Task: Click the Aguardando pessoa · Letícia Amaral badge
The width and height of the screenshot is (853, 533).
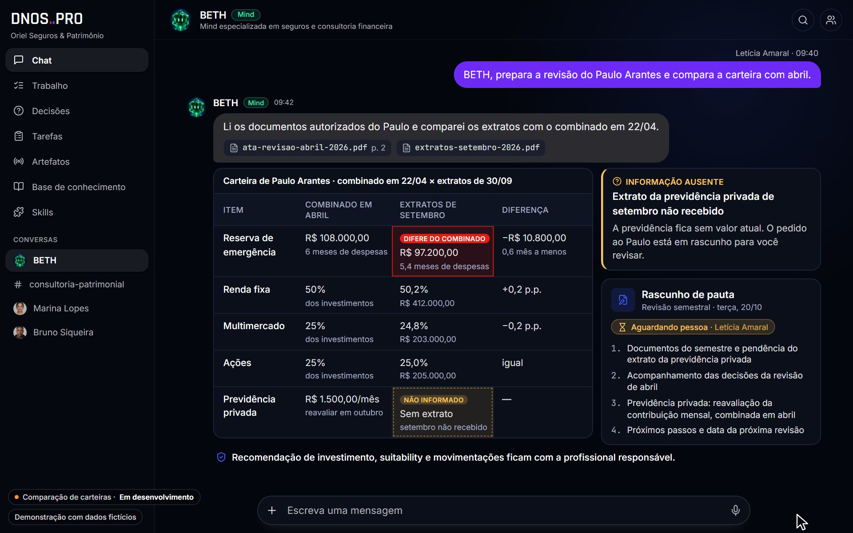Action: tap(693, 327)
